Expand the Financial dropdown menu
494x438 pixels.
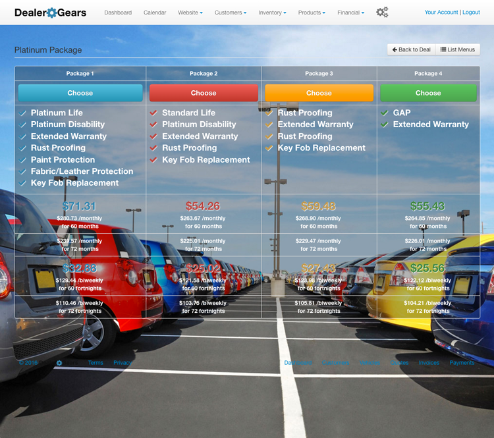(351, 13)
